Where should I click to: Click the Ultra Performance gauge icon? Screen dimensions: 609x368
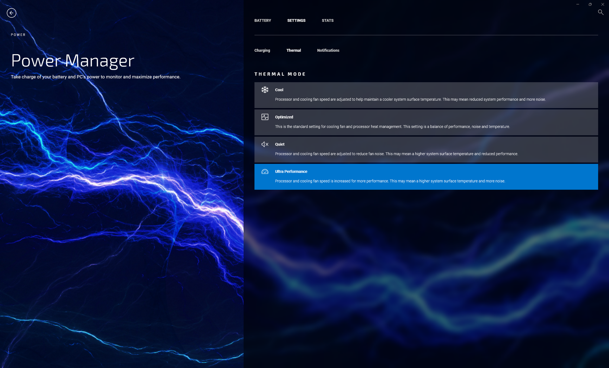click(x=265, y=171)
